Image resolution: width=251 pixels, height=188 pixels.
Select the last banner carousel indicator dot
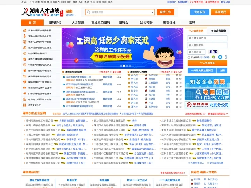pos(130,66)
